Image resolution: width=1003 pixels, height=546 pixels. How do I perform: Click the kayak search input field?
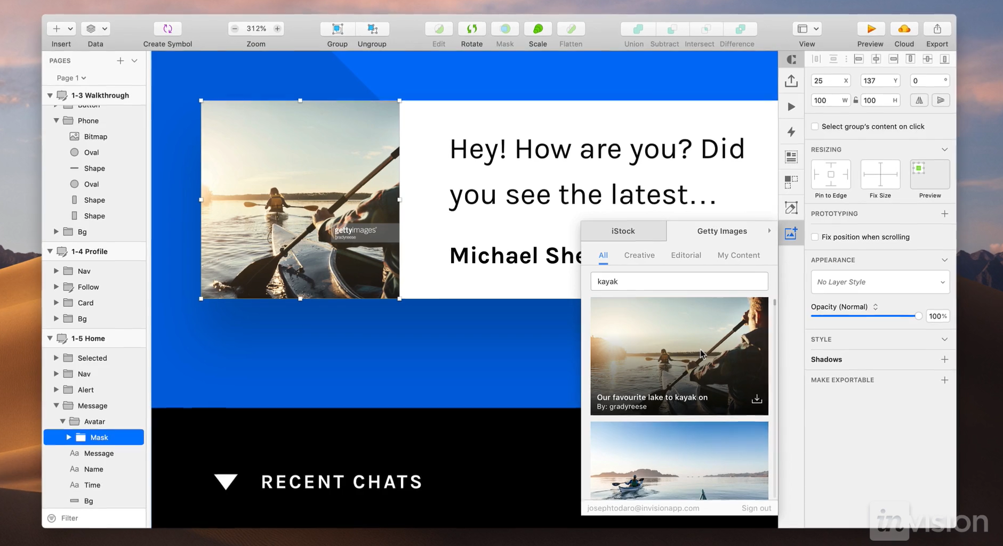(679, 281)
